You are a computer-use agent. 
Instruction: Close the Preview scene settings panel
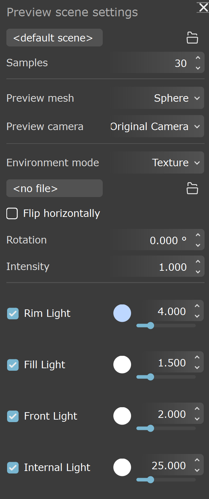pyautogui.click(x=203, y=7)
